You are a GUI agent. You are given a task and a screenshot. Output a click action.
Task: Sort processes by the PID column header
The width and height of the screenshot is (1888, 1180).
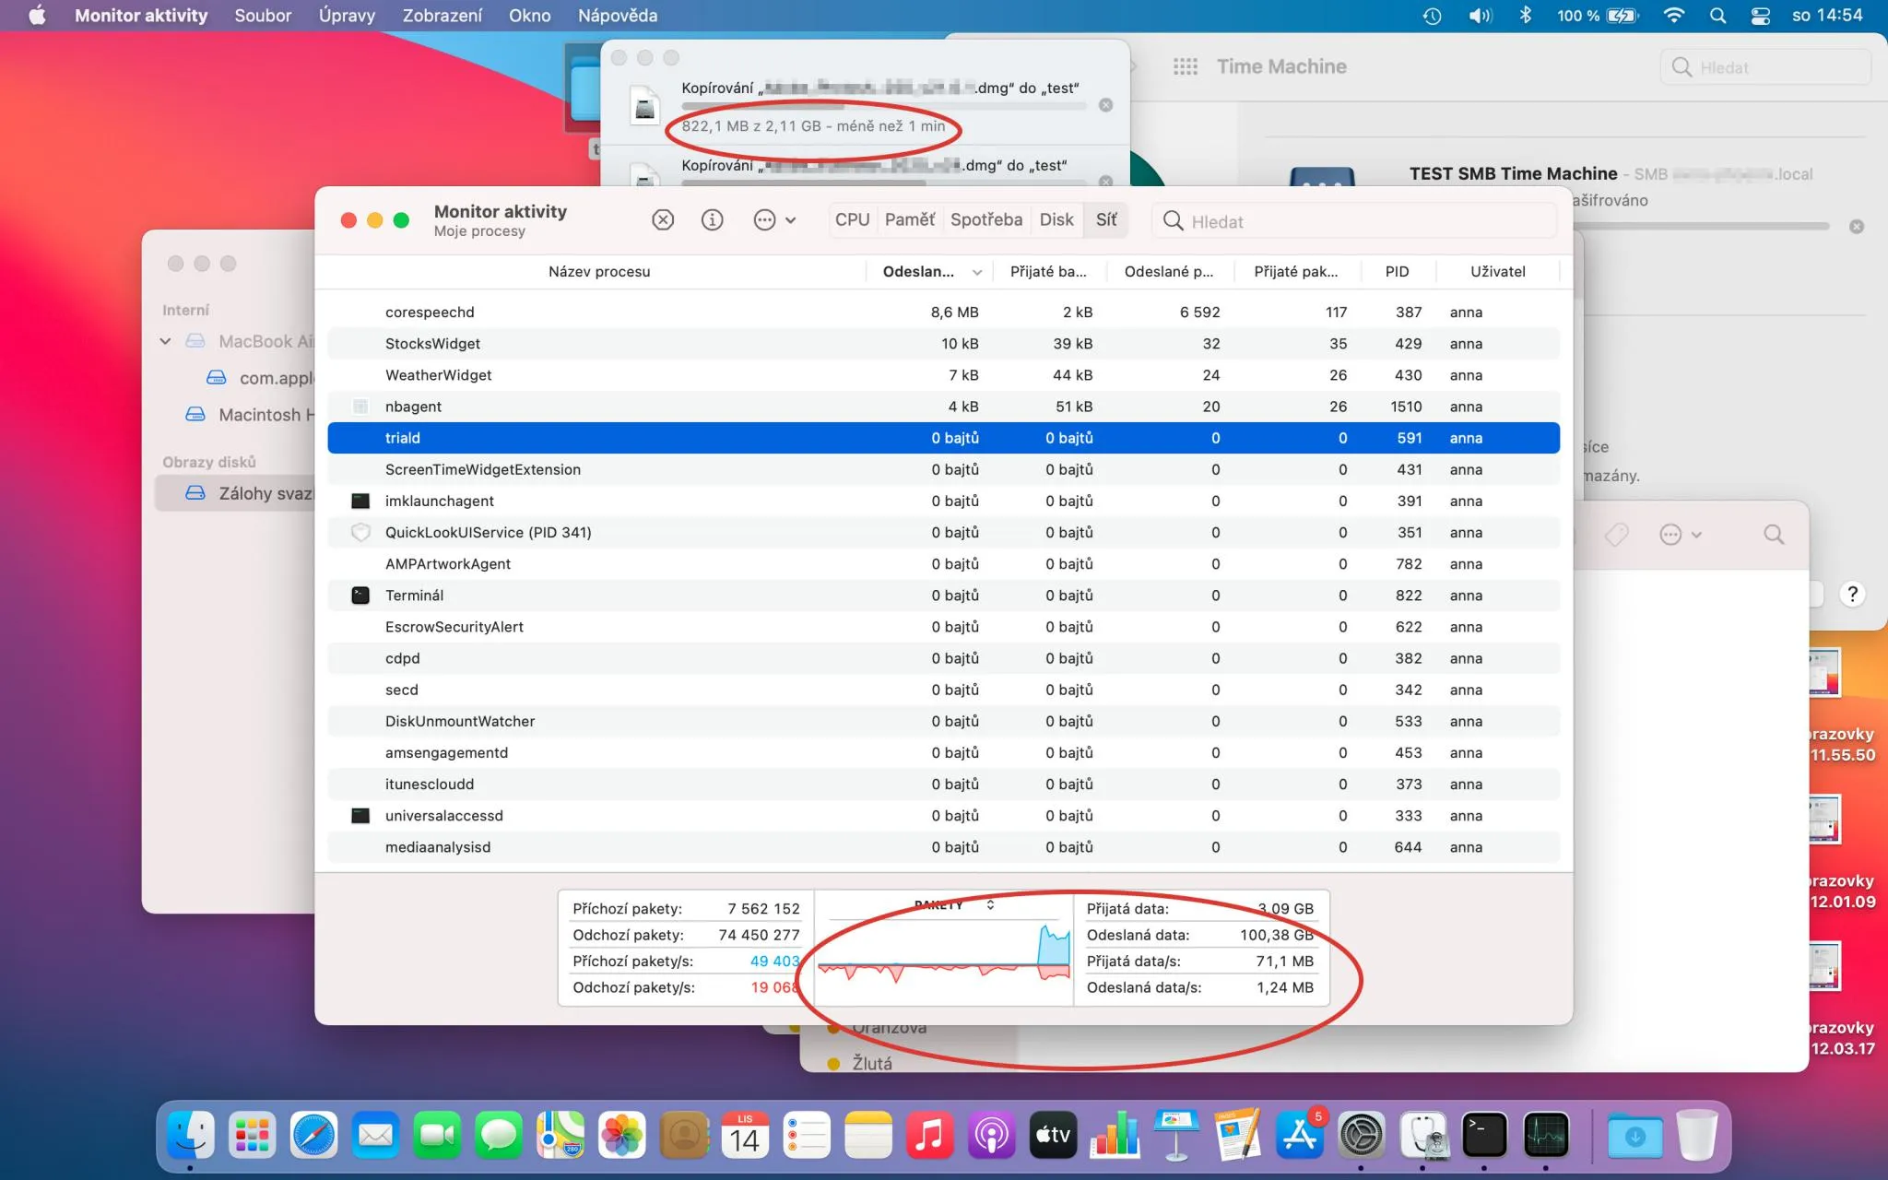click(x=1397, y=272)
